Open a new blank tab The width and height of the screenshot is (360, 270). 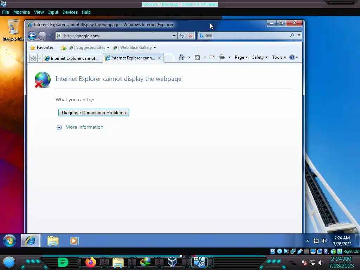pos(168,58)
